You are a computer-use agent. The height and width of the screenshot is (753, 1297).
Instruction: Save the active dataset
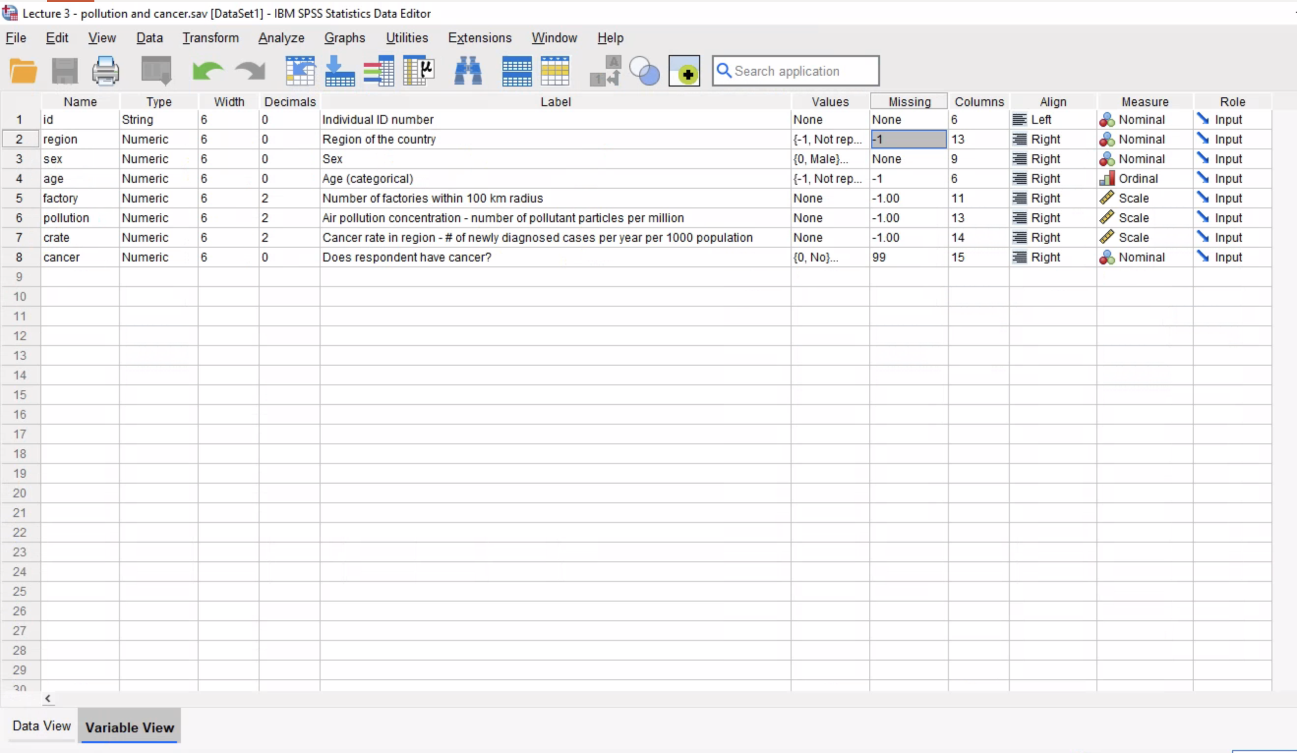(x=64, y=70)
